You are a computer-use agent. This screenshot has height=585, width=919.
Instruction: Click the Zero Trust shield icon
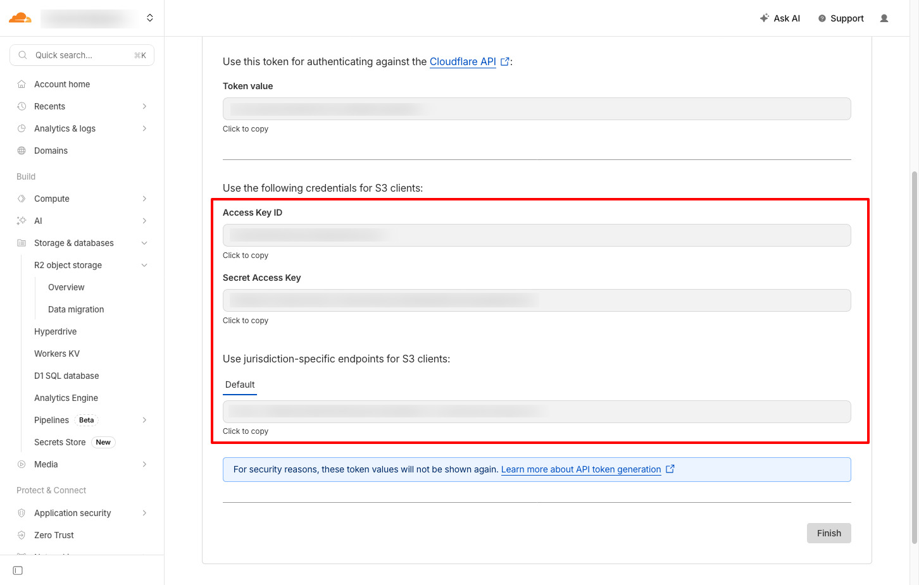click(x=22, y=535)
